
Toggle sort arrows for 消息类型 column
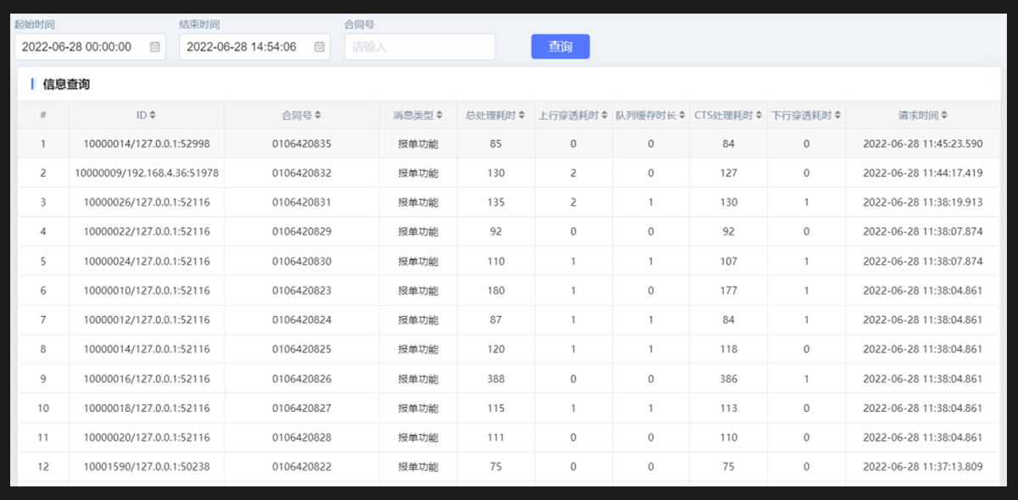pos(439,115)
